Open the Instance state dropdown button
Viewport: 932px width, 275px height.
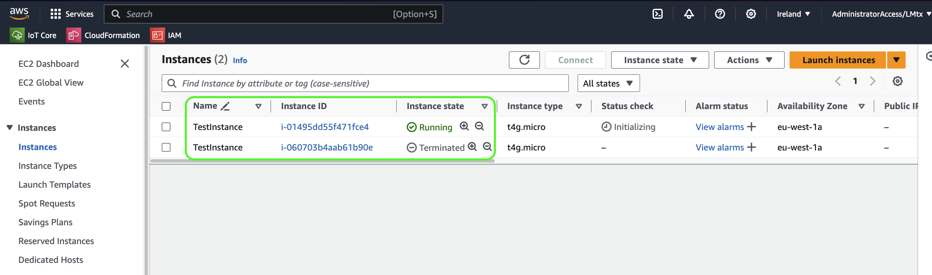click(660, 60)
